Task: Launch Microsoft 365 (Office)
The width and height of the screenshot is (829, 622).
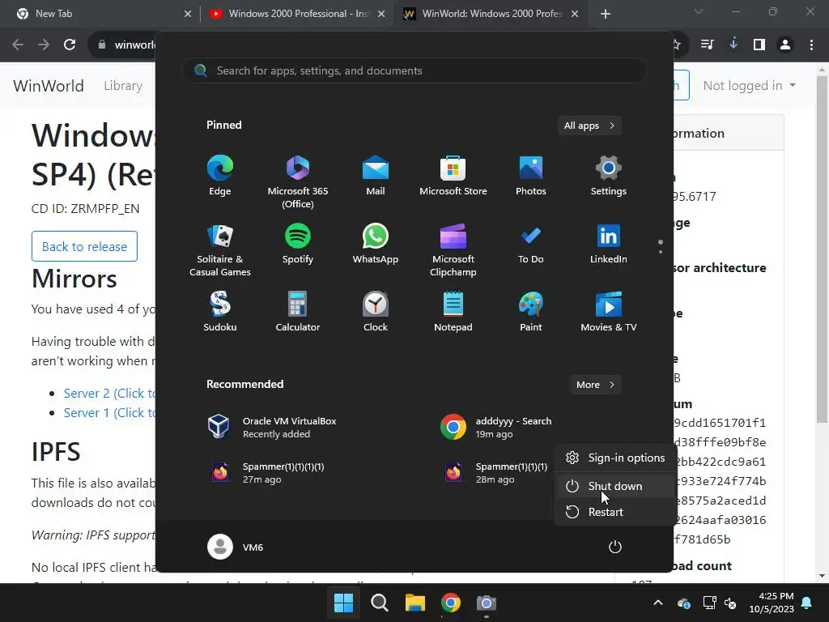Action: point(298,182)
